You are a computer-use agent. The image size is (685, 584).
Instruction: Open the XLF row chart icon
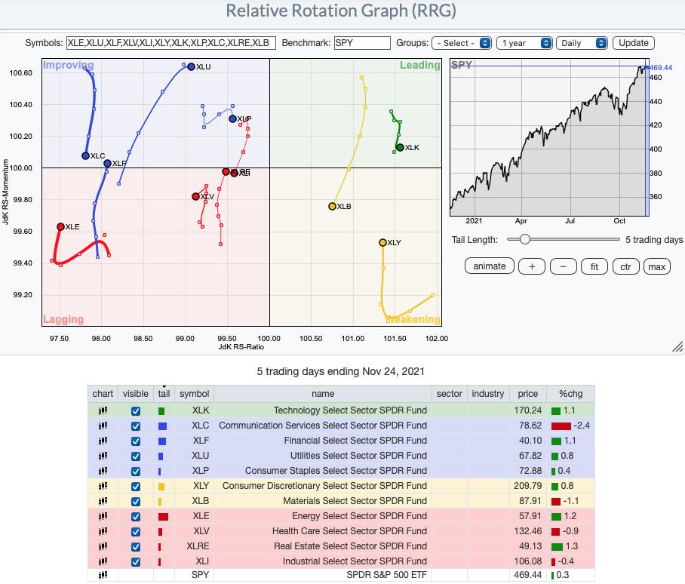tap(103, 441)
